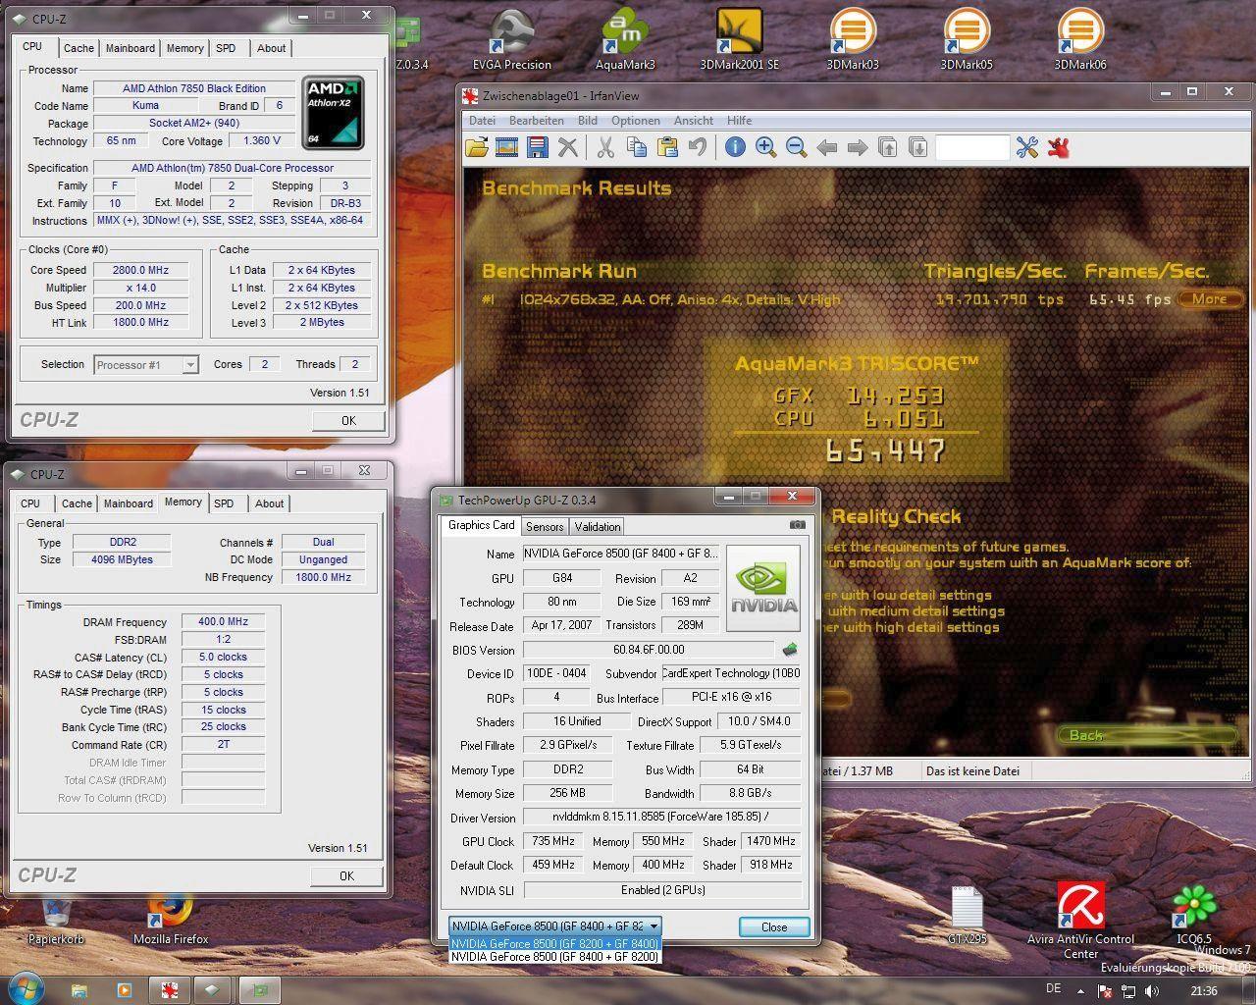Open slideshow via the filmstrip icon

(507, 148)
